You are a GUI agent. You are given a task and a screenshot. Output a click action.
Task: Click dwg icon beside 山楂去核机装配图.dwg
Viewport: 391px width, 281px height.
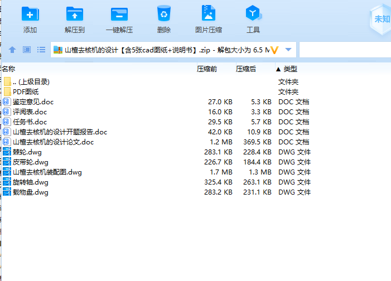[x=7, y=172]
